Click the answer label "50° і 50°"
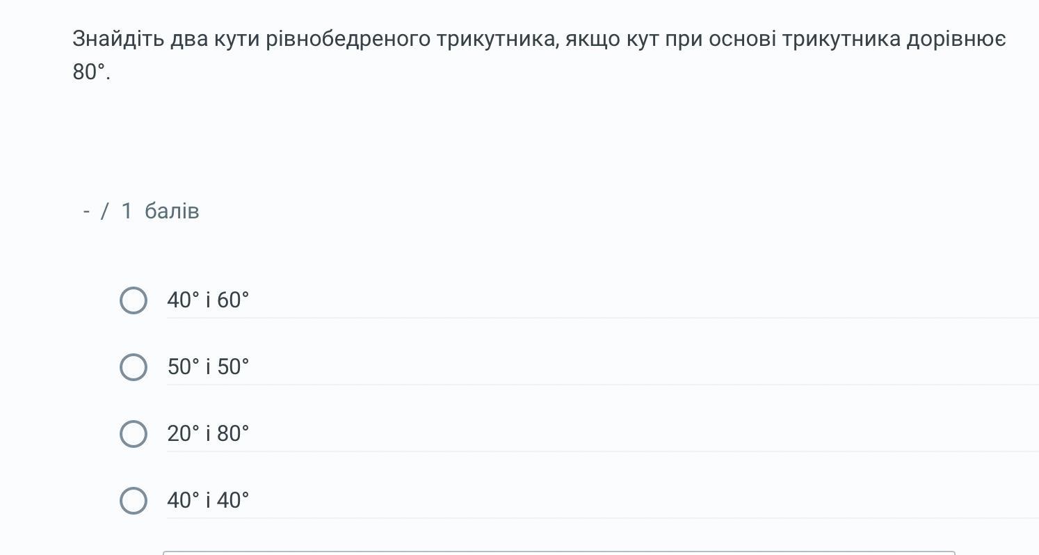Image resolution: width=1039 pixels, height=555 pixels. pyautogui.click(x=208, y=367)
